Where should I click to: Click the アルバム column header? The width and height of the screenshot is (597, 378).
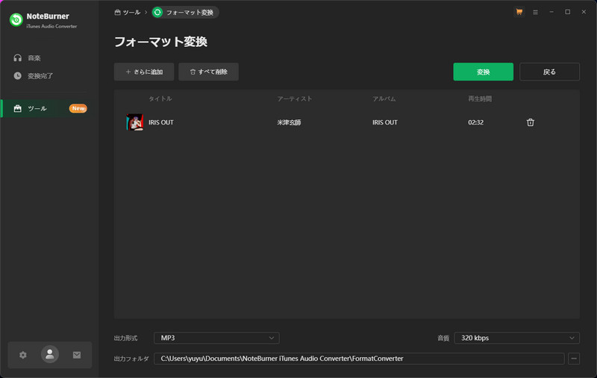pyautogui.click(x=384, y=98)
